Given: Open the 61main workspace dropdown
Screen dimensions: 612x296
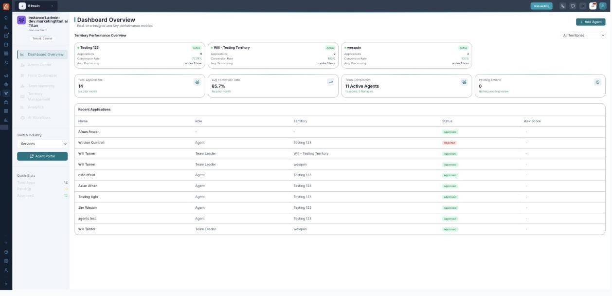Looking at the screenshot, I should click(36, 6).
